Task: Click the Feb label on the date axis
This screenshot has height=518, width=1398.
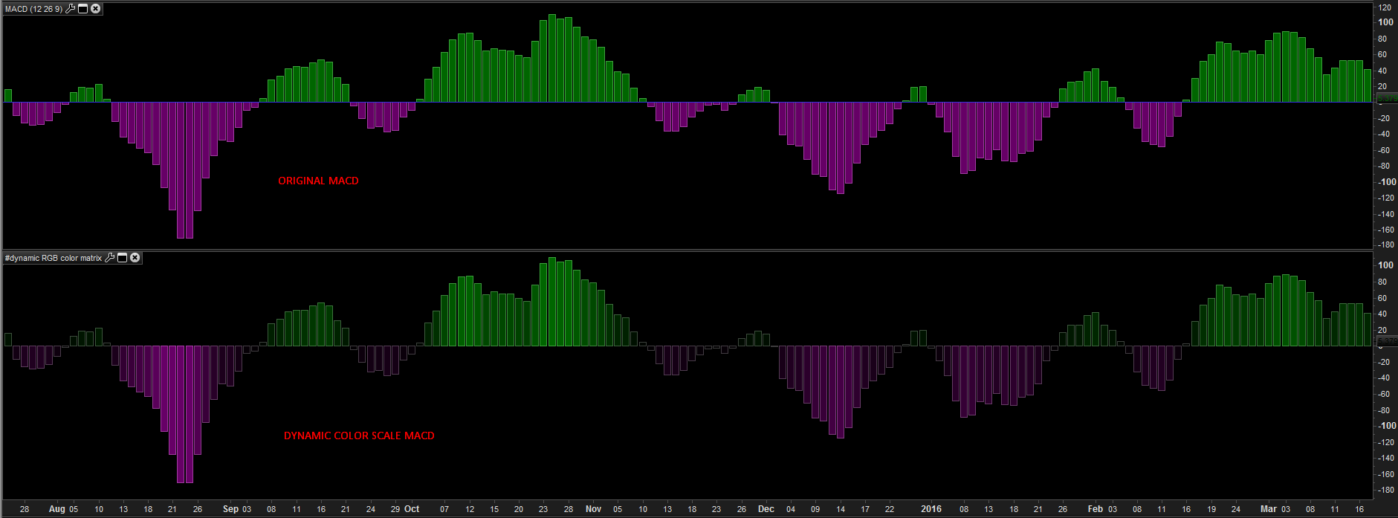Action: pyautogui.click(x=1096, y=509)
